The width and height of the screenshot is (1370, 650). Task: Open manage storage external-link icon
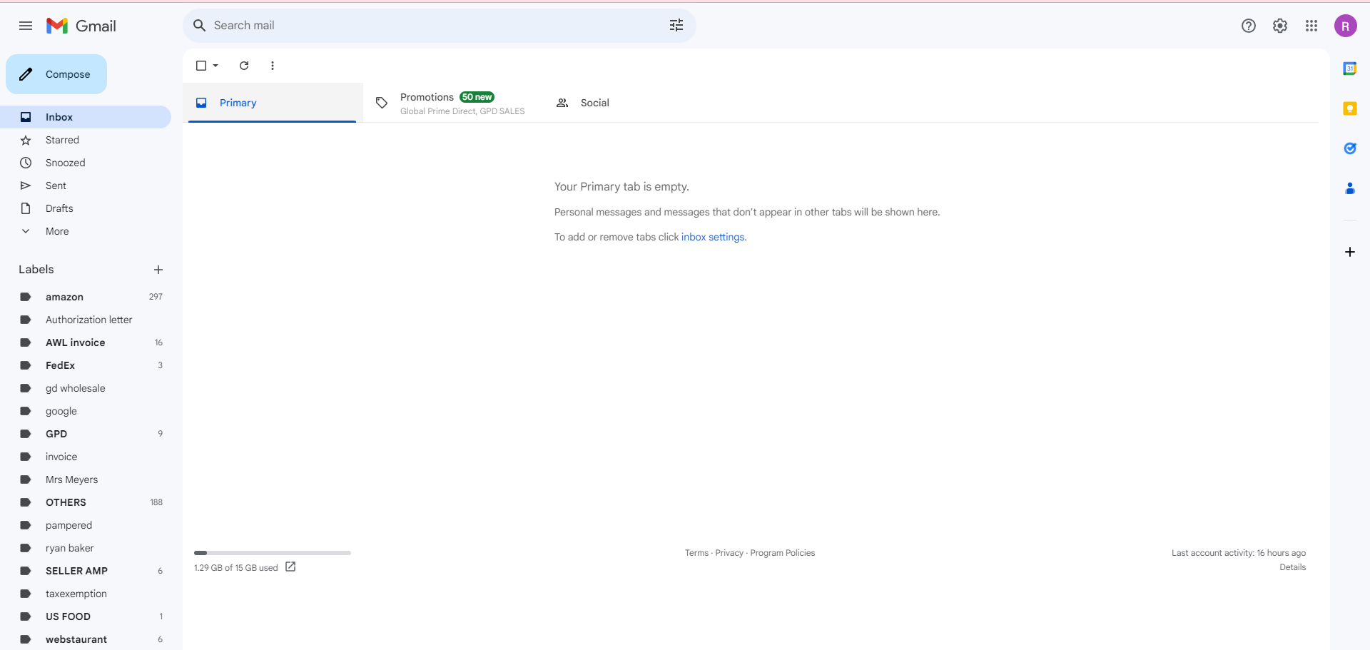[x=290, y=567]
